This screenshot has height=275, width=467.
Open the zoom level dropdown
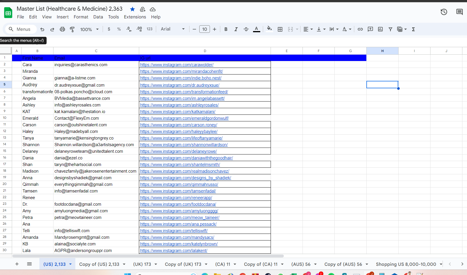[89, 29]
